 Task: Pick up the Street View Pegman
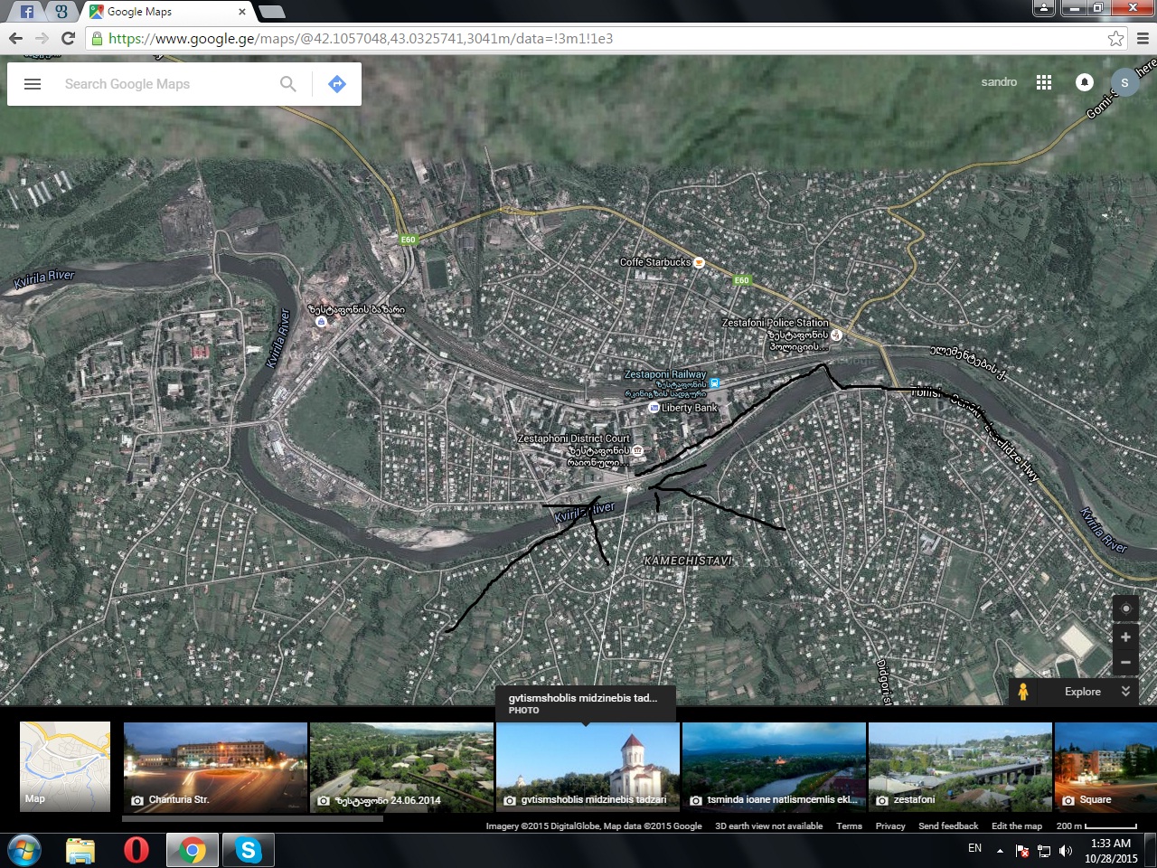(1023, 692)
